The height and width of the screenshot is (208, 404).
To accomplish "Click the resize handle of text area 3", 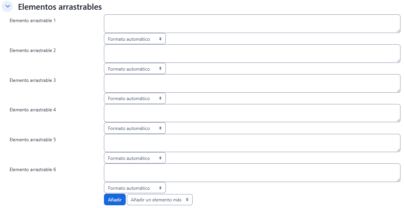I will click(398, 90).
